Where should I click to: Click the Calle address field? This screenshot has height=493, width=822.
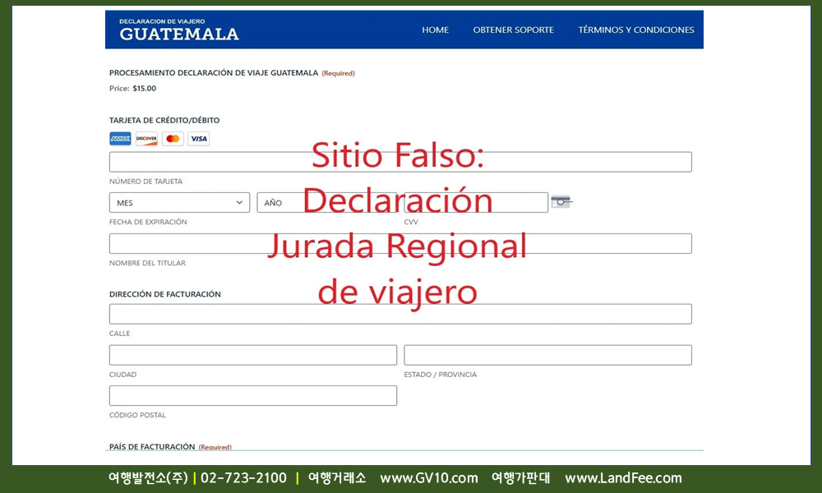400,314
